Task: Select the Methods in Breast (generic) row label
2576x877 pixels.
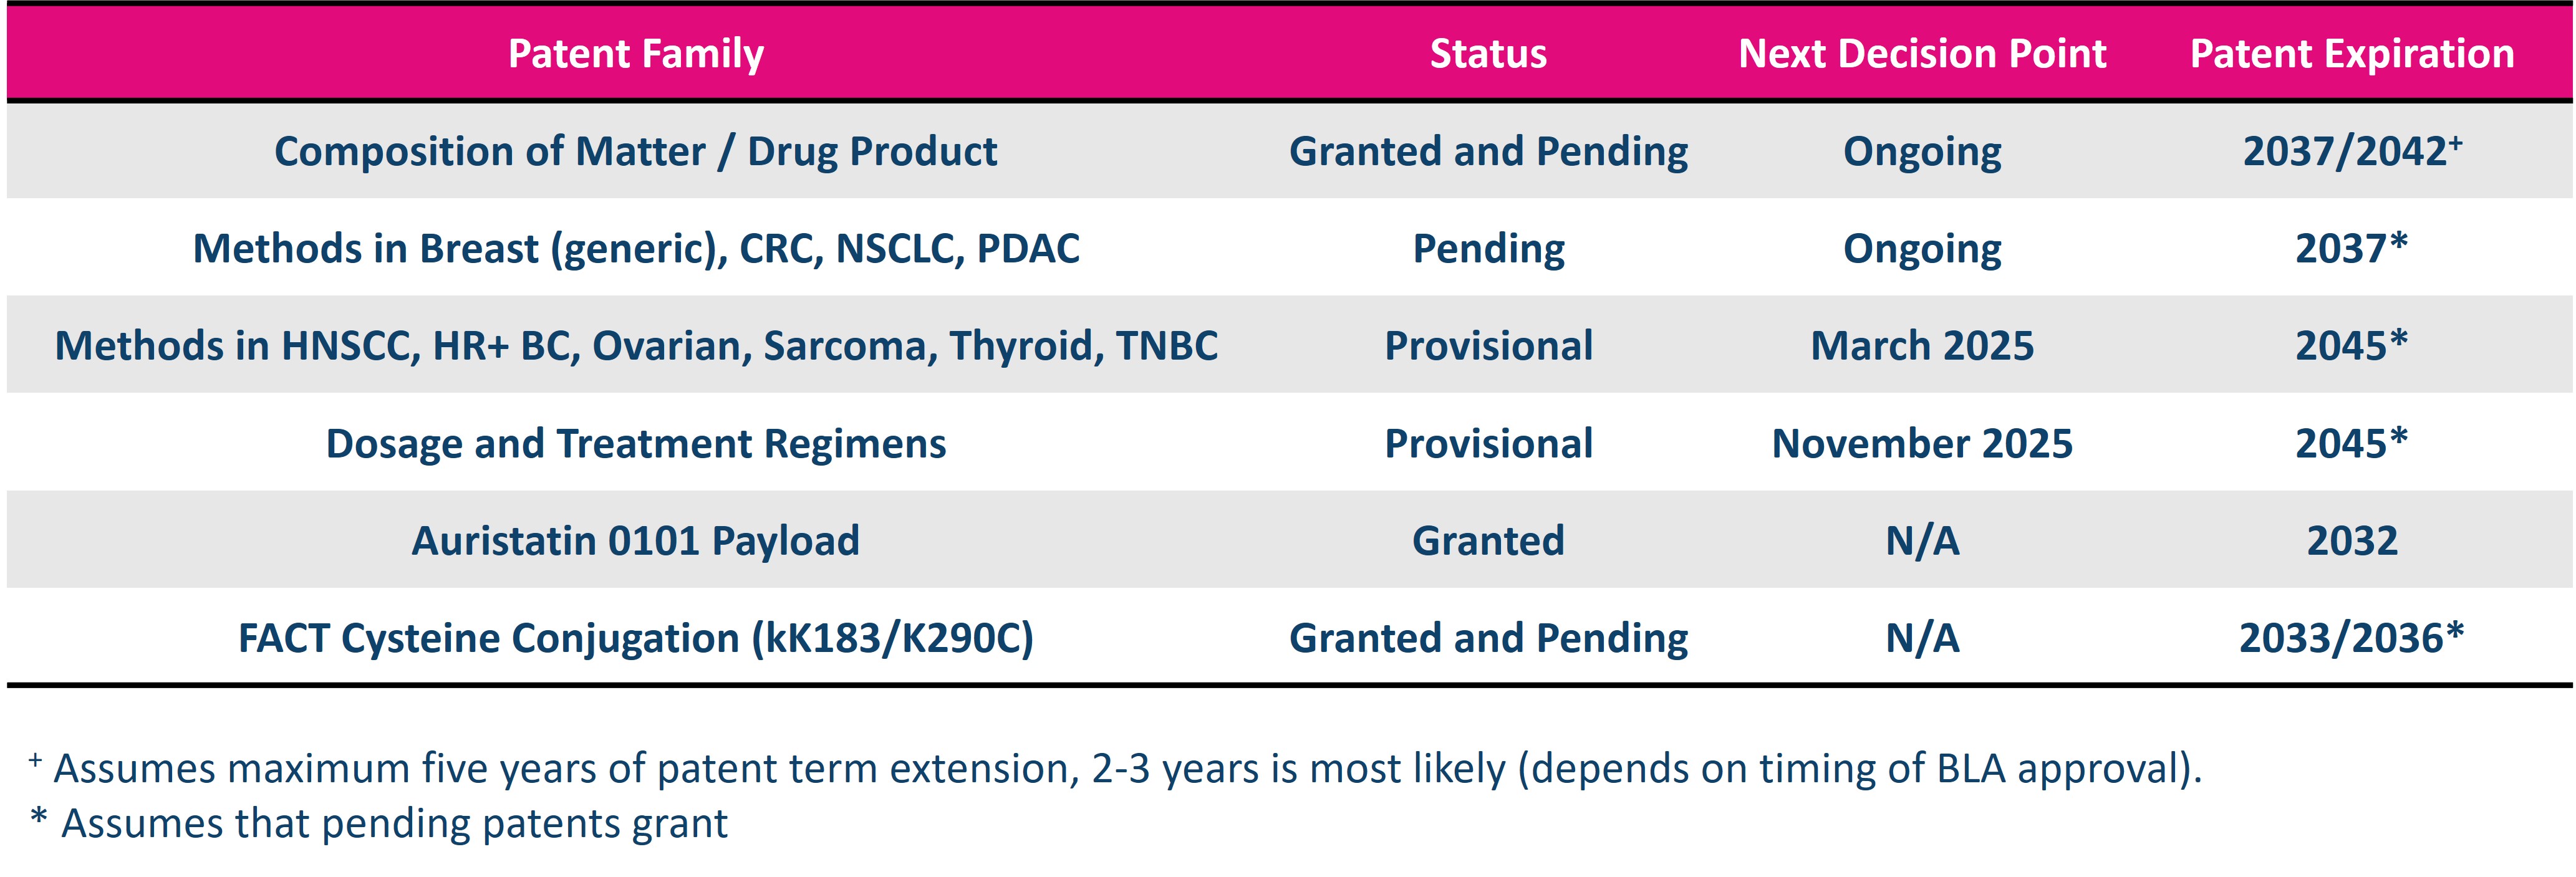Action: point(635,249)
